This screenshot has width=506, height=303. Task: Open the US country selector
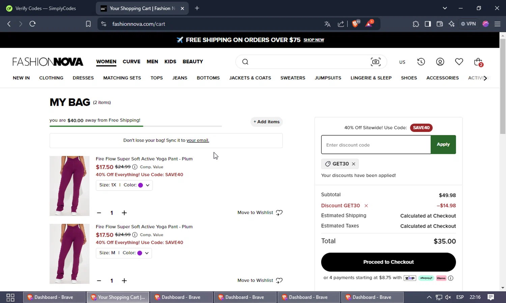[x=402, y=62]
